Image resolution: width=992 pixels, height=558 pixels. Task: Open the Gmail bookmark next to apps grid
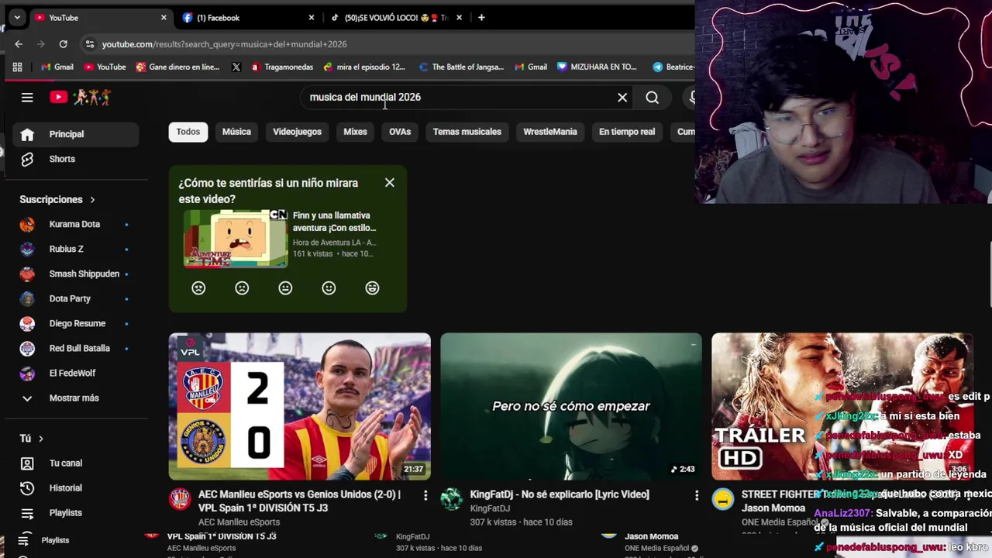(x=57, y=67)
